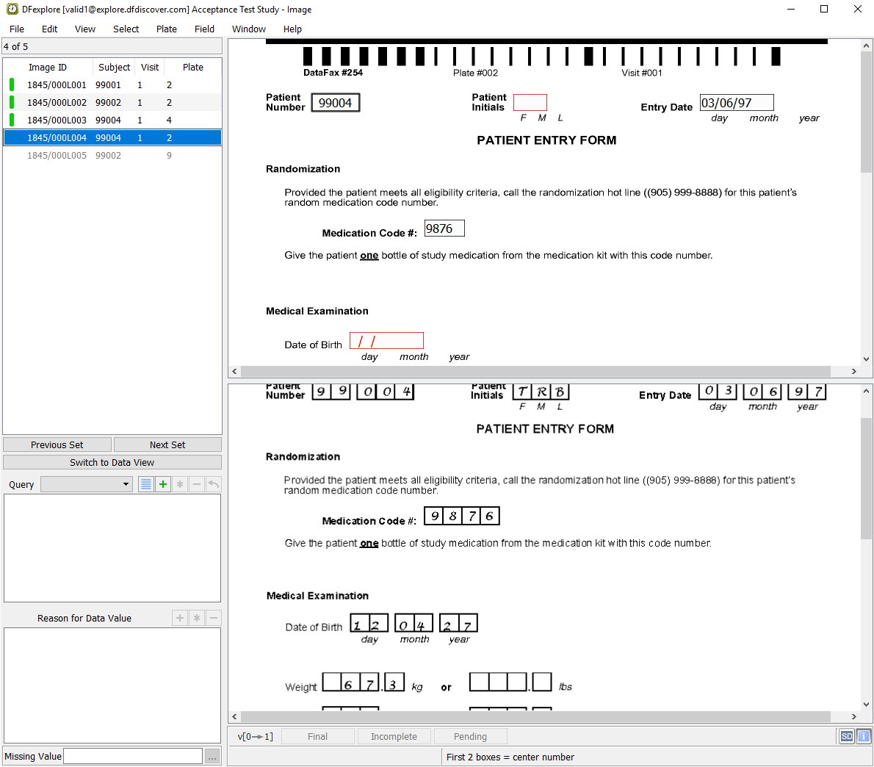Click the Missing Value ellipsis button
The width and height of the screenshot is (874, 767).
point(212,757)
